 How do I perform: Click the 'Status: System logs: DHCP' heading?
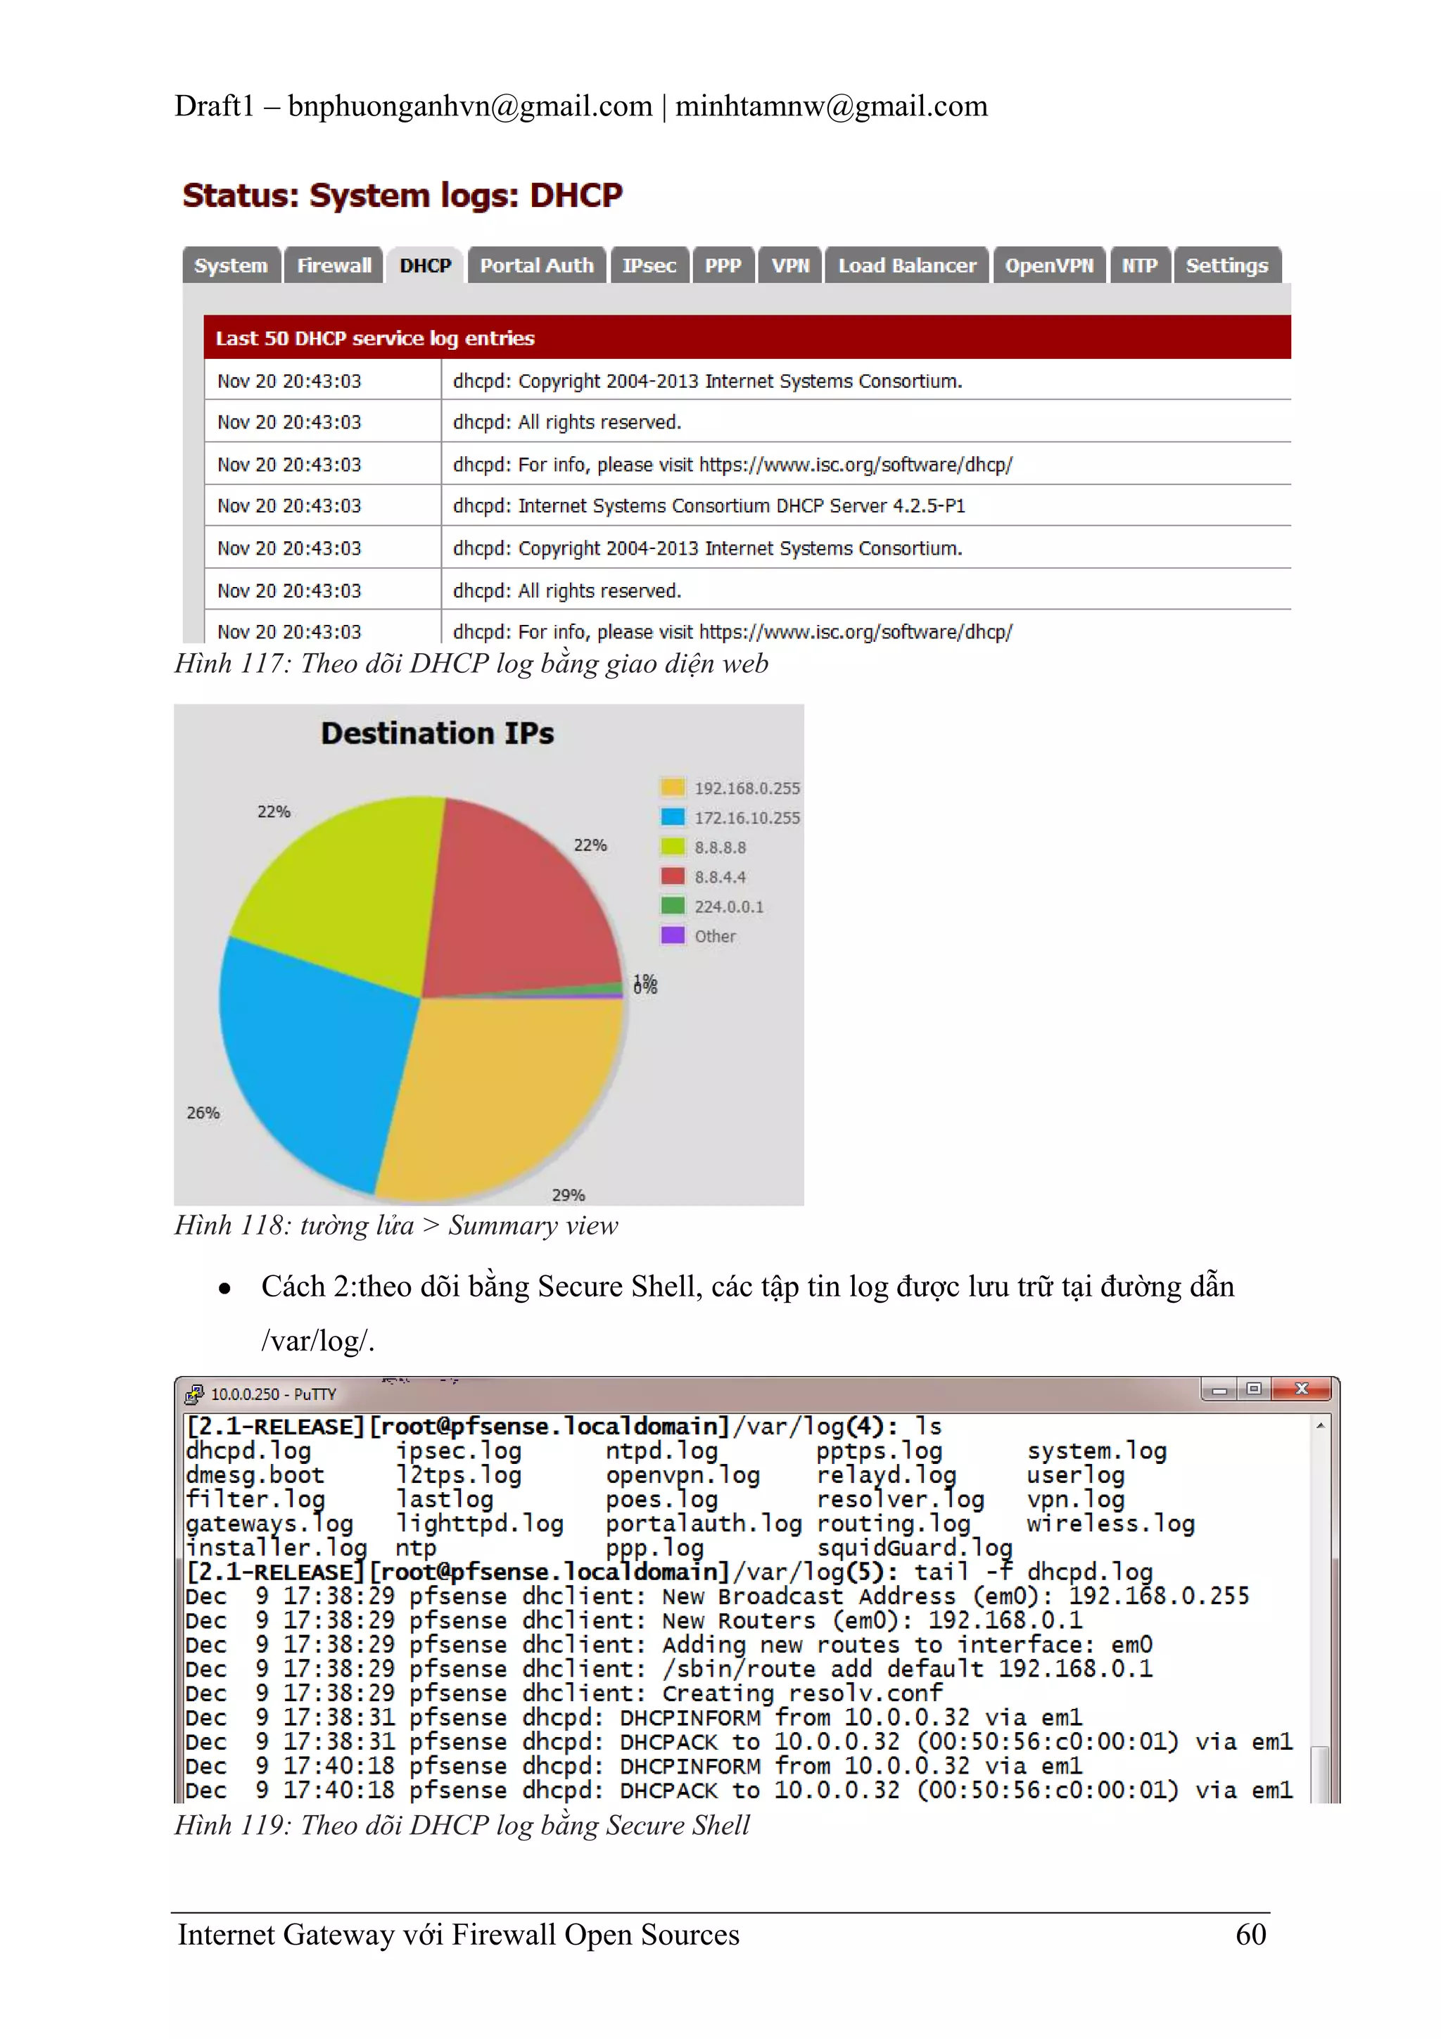pyautogui.click(x=402, y=196)
